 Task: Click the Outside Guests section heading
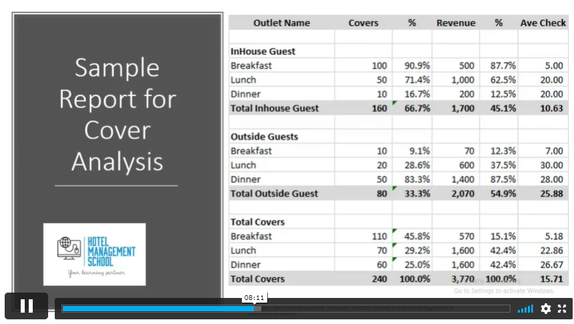click(264, 137)
